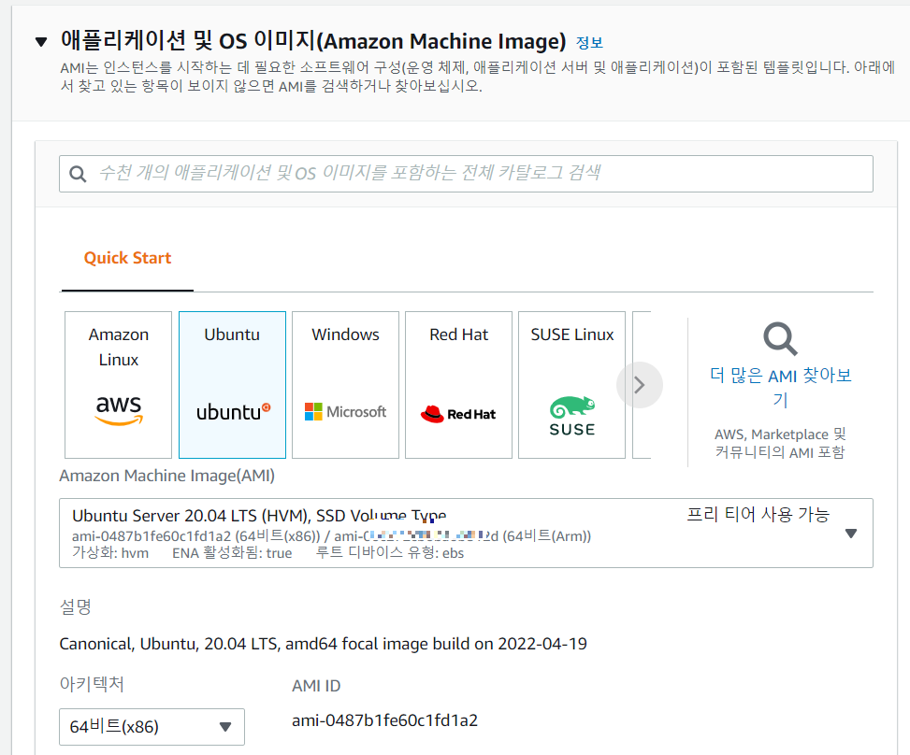
Task: Open the 더 많은 AMI 찾아보기 link
Action: 781,388
